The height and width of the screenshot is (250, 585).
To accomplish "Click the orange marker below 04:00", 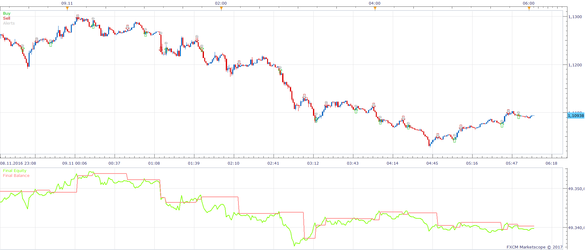I will point(375,8).
